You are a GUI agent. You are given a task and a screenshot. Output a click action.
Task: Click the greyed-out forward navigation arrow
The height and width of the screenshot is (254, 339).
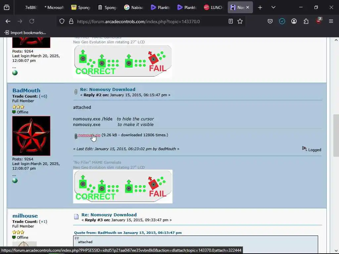click(x=20, y=21)
